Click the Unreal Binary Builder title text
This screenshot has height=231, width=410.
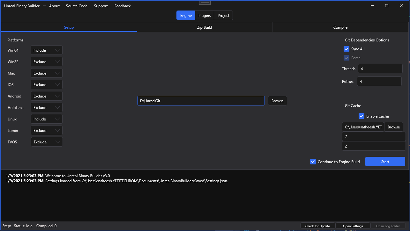(22, 6)
